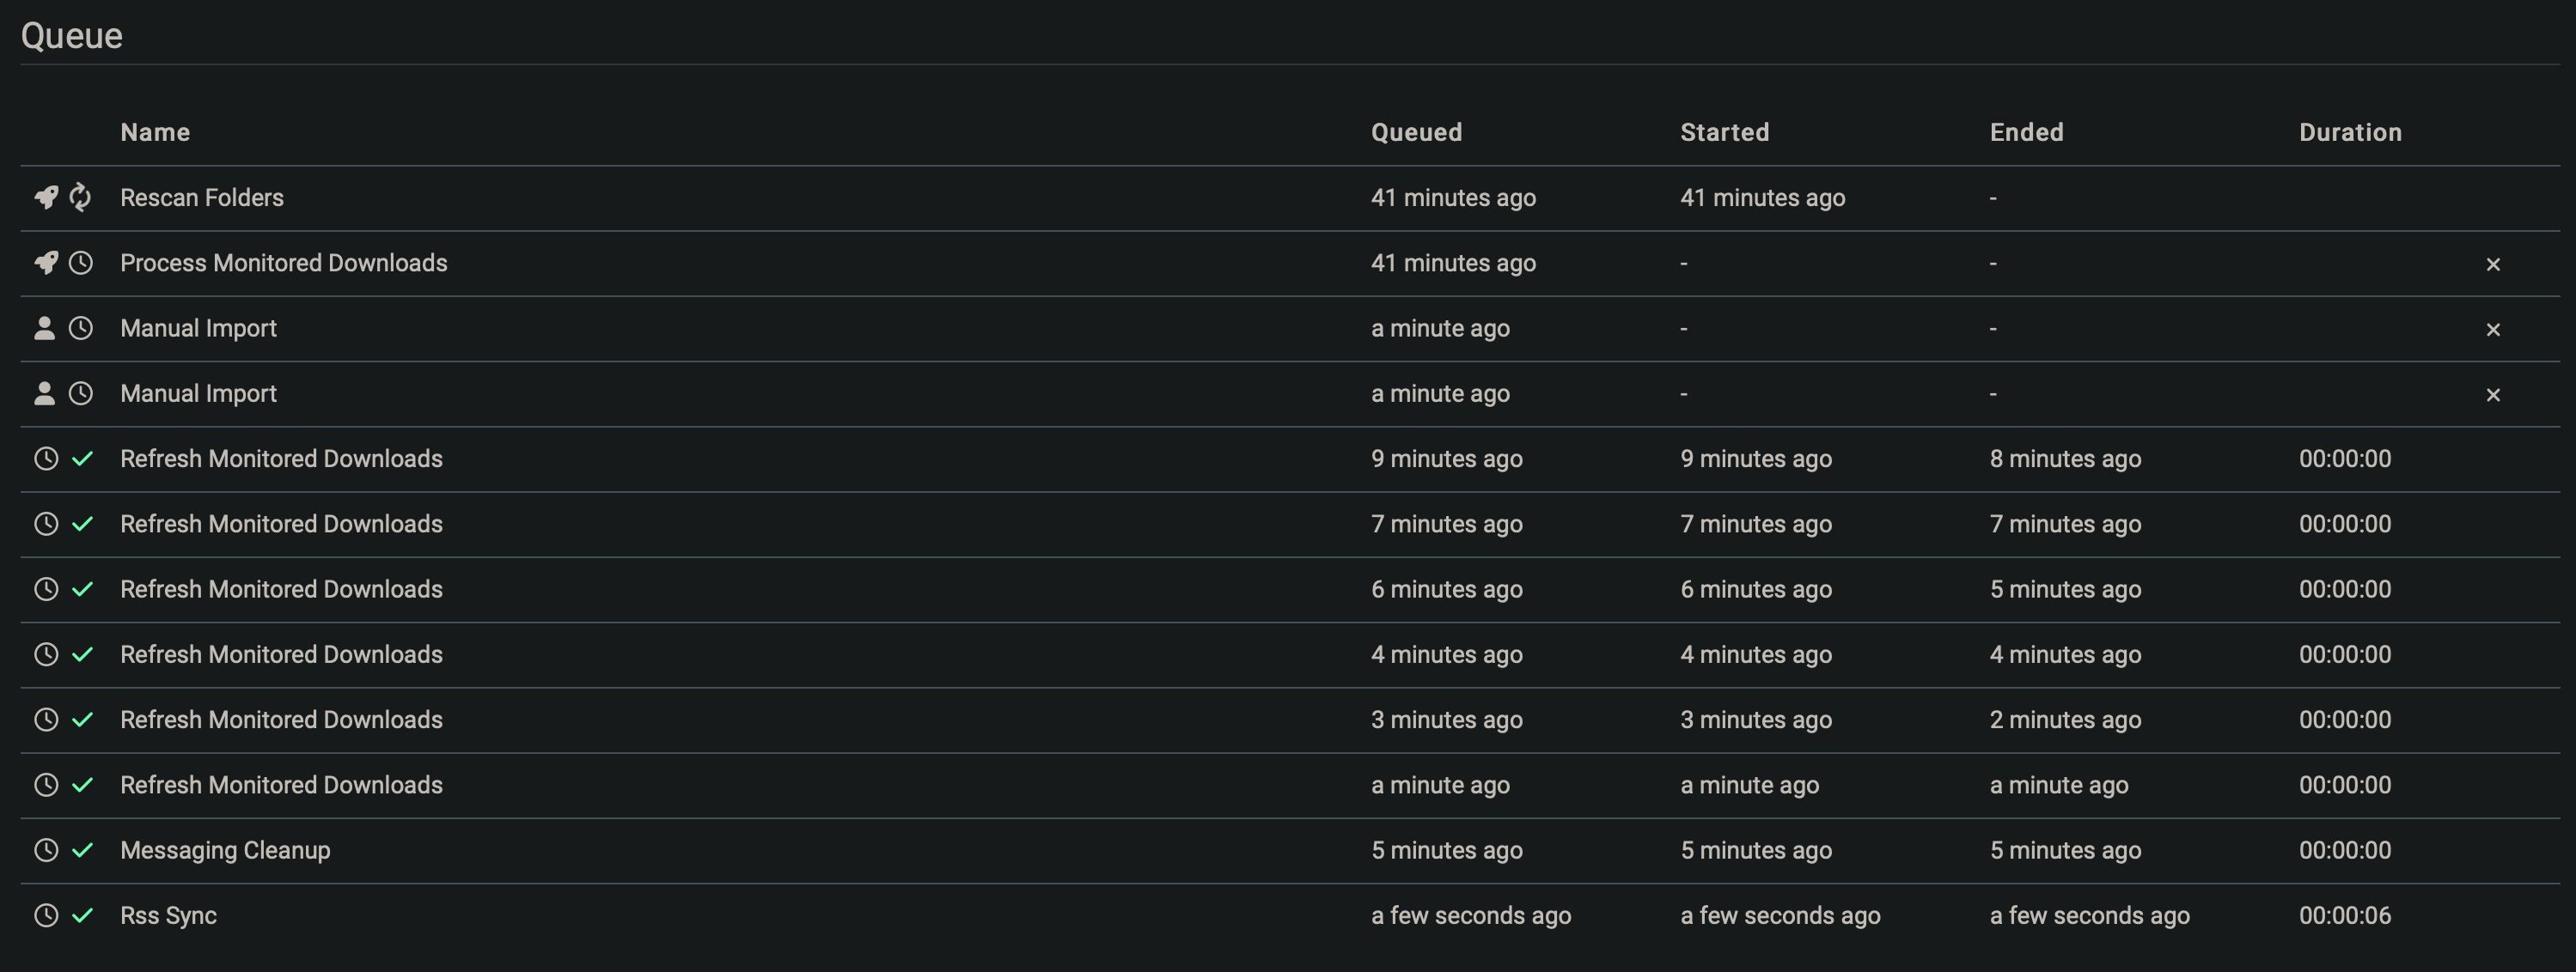Click the checkmark on the topmost Refresh Monitored Downloads

82,459
